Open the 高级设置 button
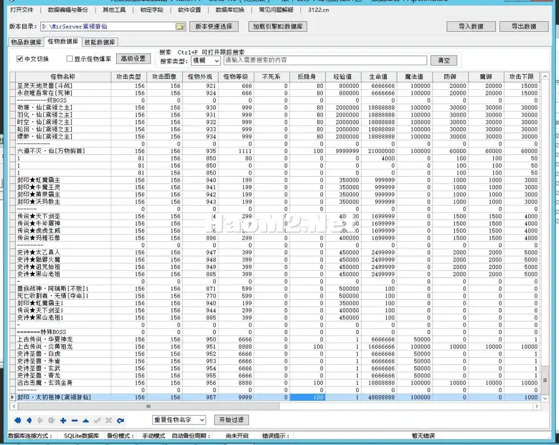 coord(133,59)
